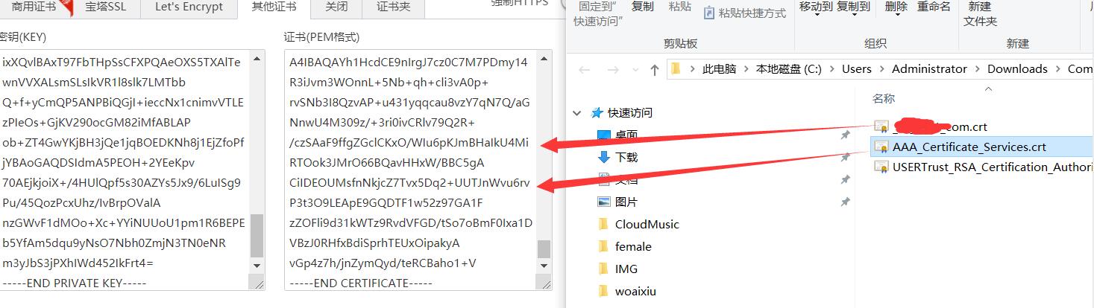
Task: Collapse the 快速访问 quick access tree
Action: pos(576,113)
